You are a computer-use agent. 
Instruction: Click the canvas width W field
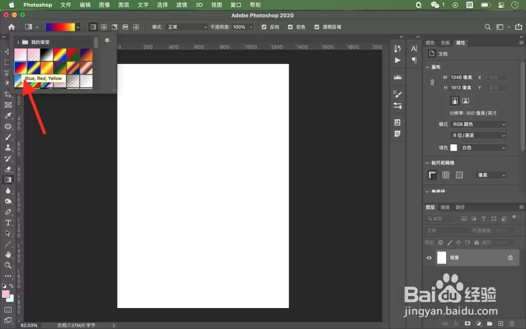[x=461, y=77]
